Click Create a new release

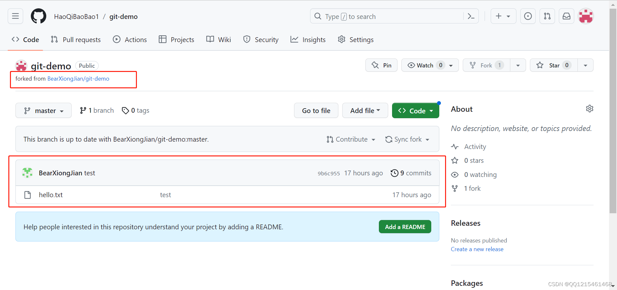click(x=477, y=249)
